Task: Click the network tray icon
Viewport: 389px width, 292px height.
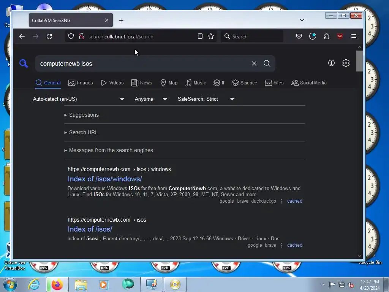Action: (342, 285)
